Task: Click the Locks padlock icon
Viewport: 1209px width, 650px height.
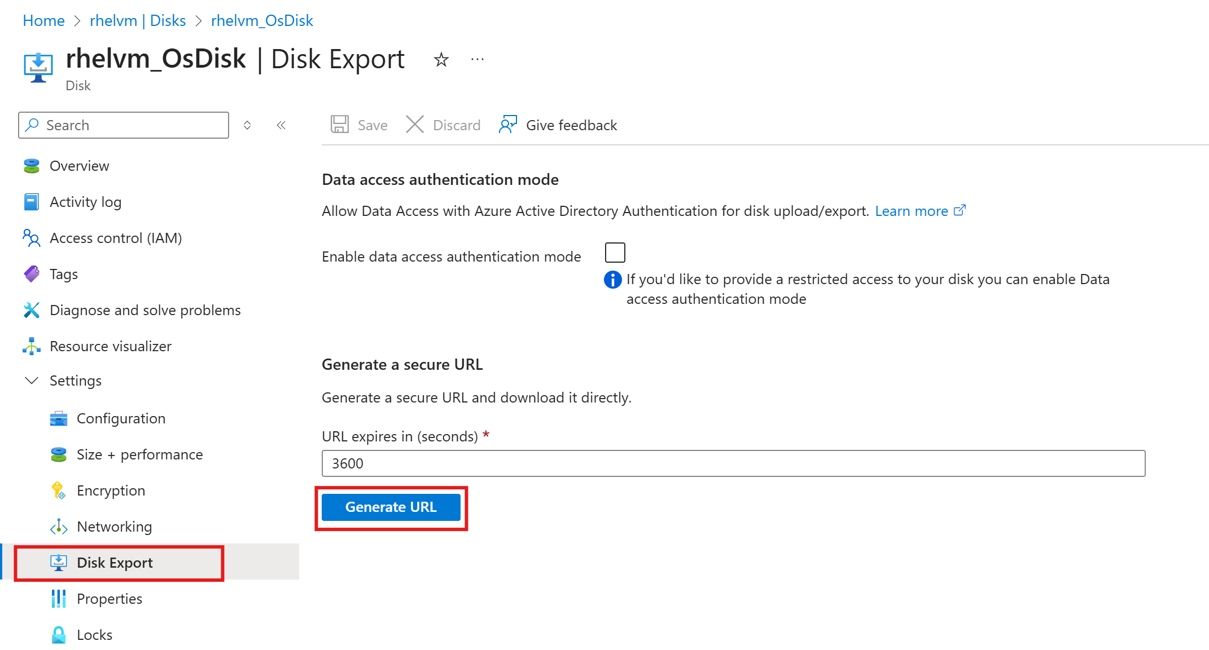Action: tap(58, 635)
